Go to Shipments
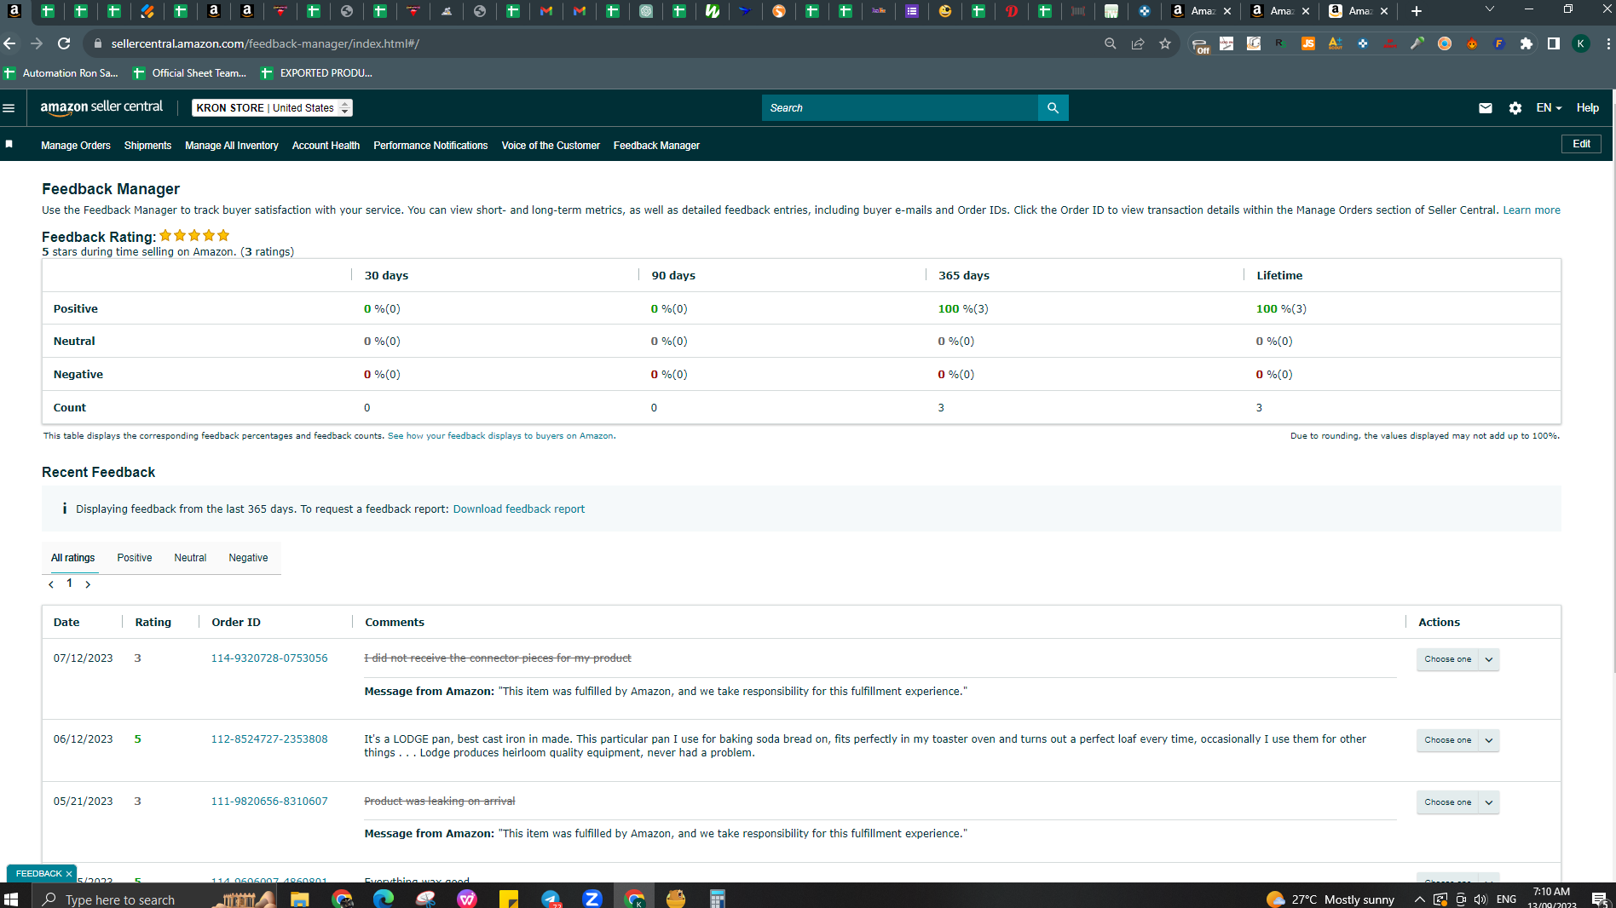 147,146
